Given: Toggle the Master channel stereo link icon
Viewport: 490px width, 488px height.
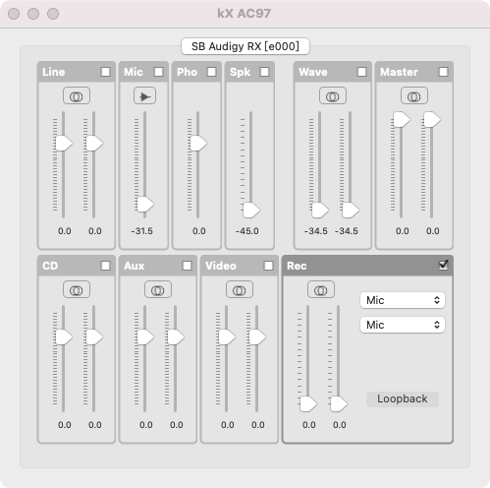Looking at the screenshot, I should (x=414, y=95).
